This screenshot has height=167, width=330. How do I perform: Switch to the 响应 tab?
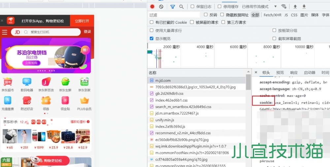pyautogui.click(x=294, y=73)
